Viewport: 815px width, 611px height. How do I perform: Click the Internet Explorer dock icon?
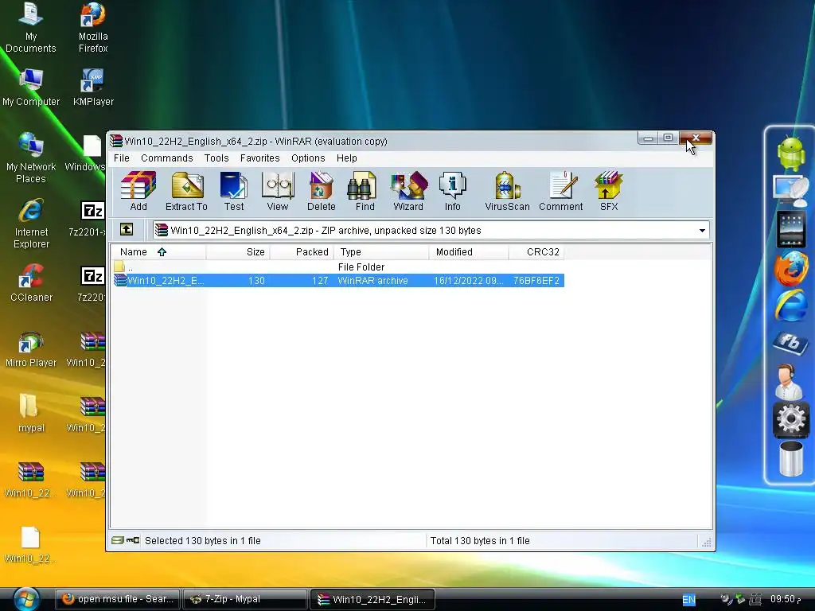point(790,305)
